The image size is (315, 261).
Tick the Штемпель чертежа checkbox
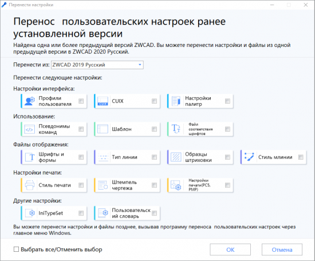point(154,185)
